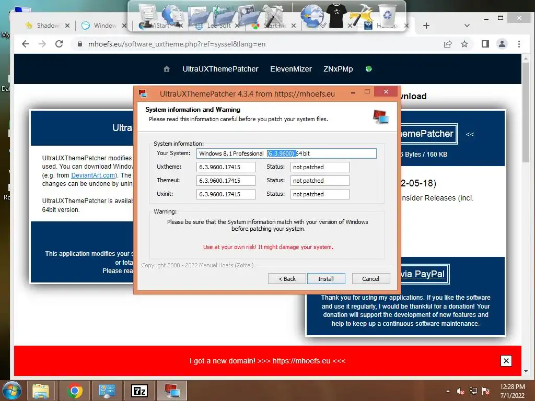
Task: Open Chrome three-dot menu
Action: coord(519,44)
